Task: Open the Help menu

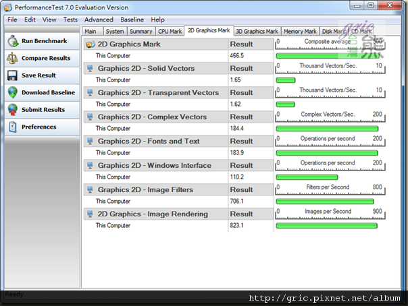Action: pos(157,20)
